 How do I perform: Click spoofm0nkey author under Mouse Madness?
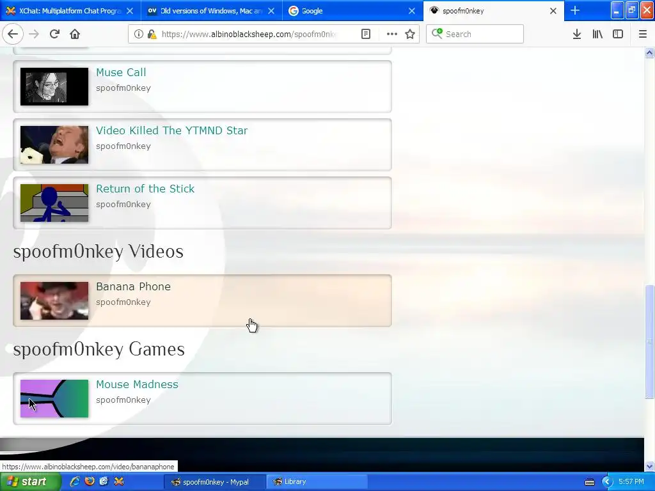coord(123,400)
